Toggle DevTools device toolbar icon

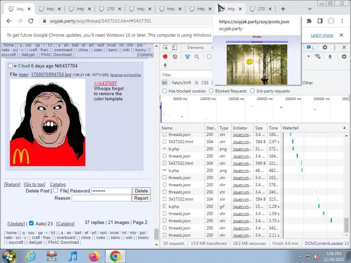[174, 47]
